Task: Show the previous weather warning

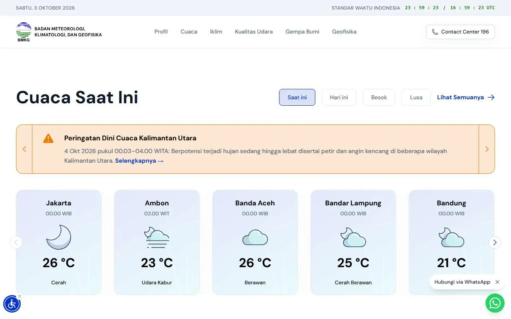Action: pos(24,149)
